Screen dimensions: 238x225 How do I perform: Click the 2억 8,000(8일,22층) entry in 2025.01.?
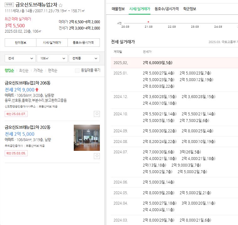click(x=159, y=86)
